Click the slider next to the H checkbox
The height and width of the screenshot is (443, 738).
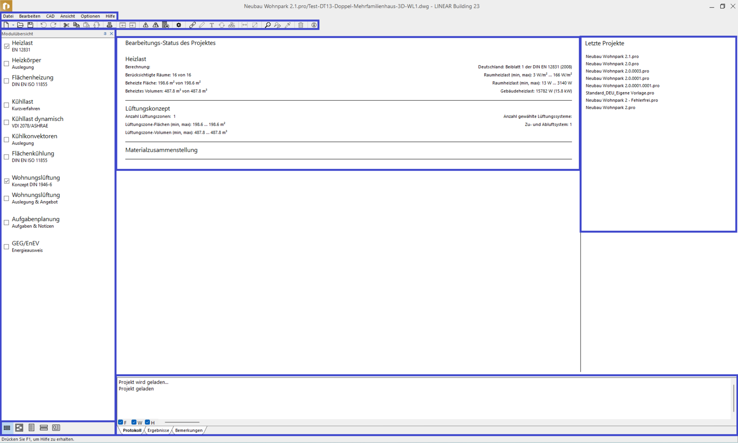tap(182, 422)
